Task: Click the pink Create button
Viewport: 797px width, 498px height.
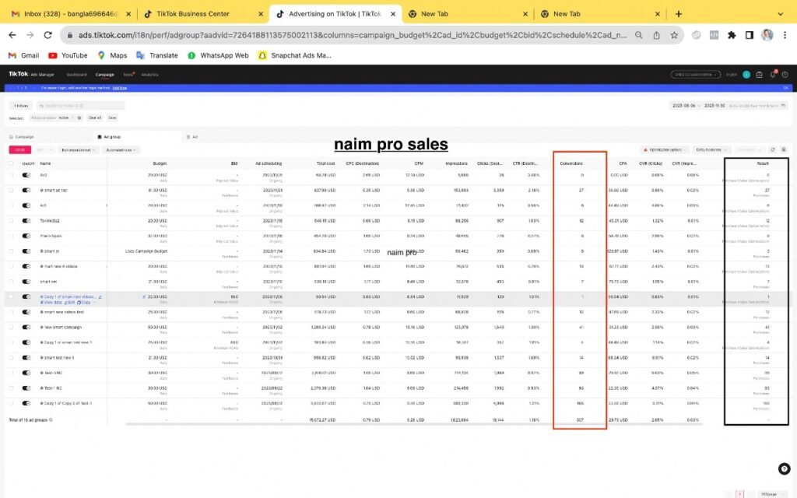Action: click(x=19, y=149)
